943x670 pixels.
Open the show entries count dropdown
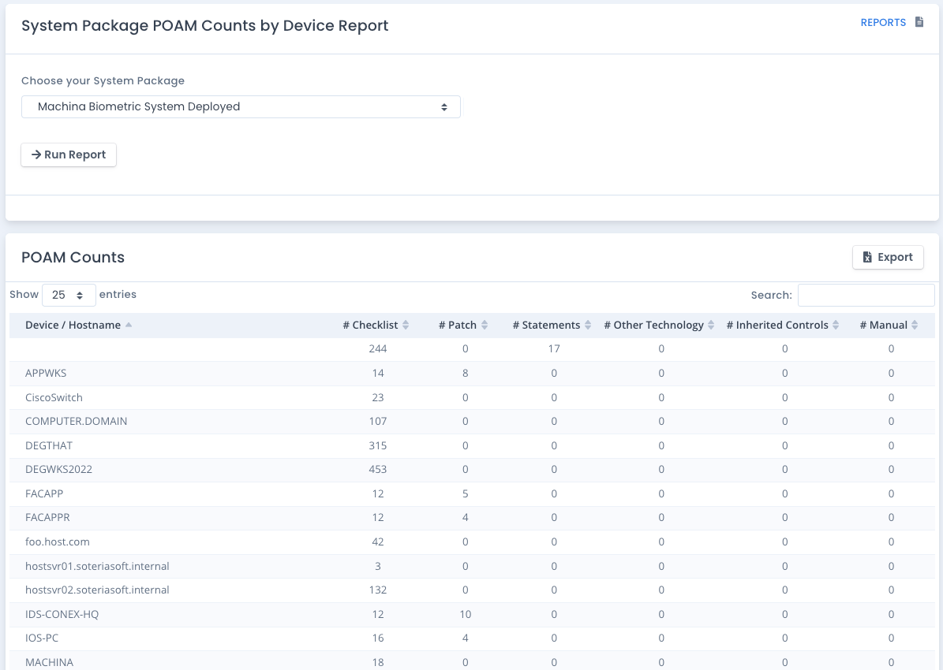point(69,295)
